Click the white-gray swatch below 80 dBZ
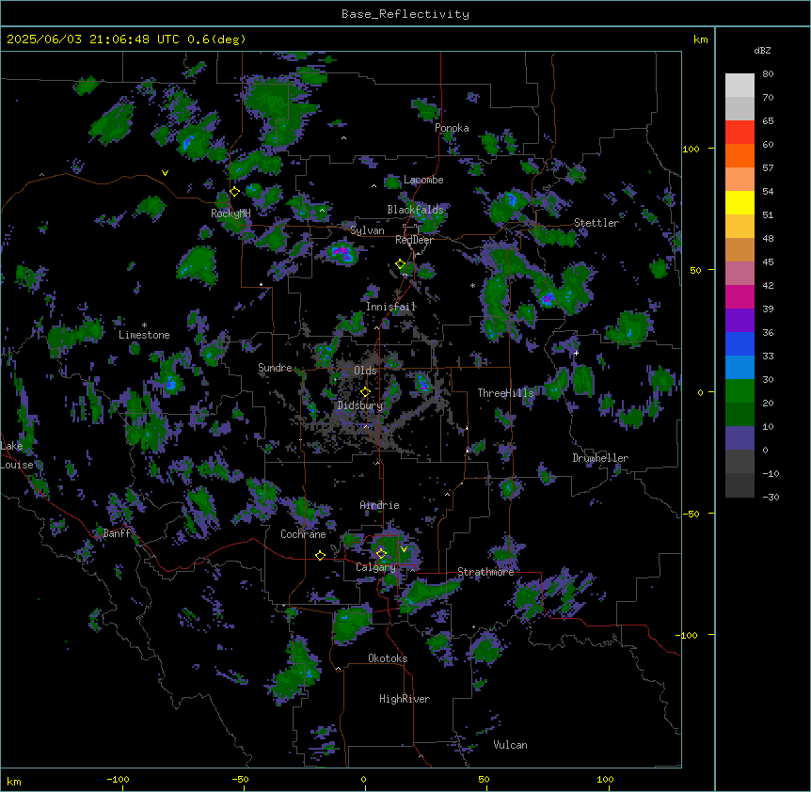811x792 pixels. point(739,86)
